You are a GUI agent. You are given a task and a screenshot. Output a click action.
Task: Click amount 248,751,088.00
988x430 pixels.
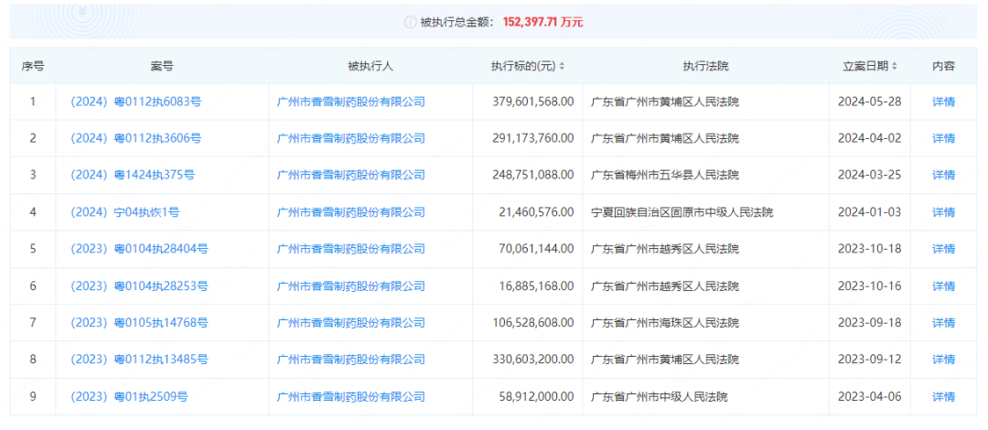point(533,175)
